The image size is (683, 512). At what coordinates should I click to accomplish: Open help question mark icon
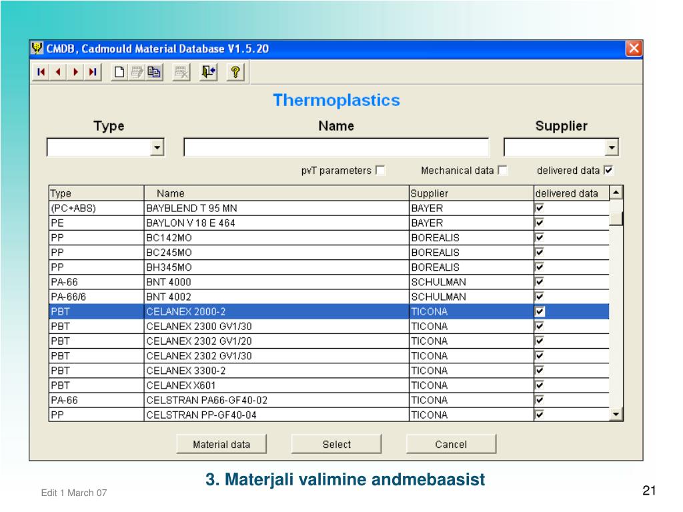coord(235,72)
